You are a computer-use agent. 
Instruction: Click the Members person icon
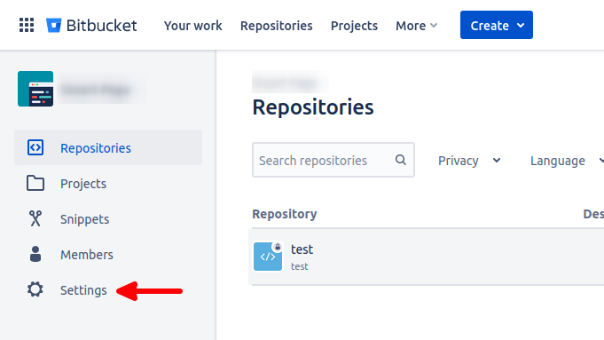(35, 254)
